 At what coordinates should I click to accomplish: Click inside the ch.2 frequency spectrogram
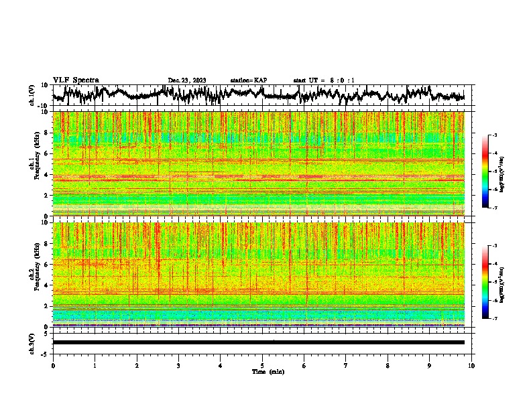tap(258, 275)
